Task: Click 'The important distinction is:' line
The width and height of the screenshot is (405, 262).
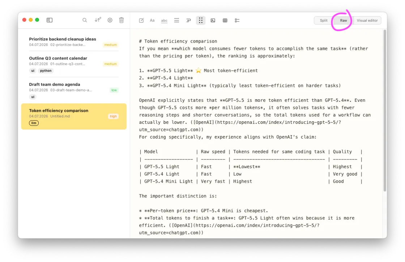Action: click(x=178, y=196)
